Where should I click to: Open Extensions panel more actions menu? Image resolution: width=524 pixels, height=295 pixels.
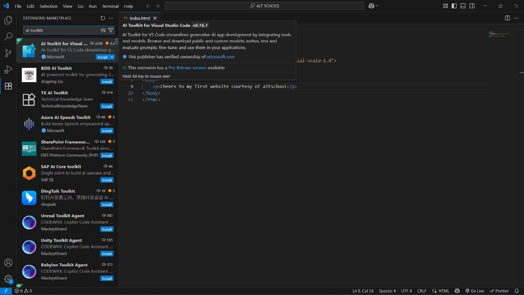(111, 18)
